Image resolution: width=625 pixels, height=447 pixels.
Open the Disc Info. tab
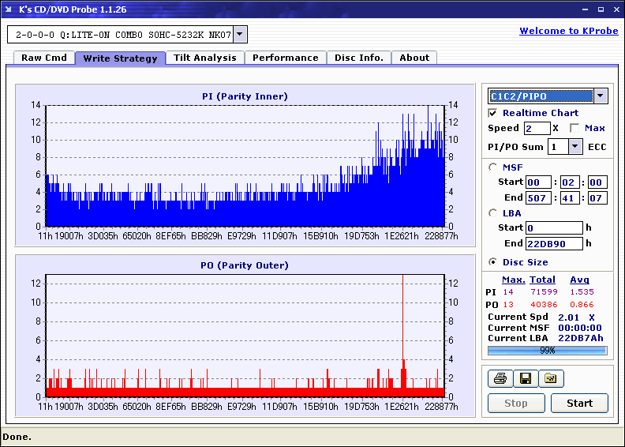point(359,58)
